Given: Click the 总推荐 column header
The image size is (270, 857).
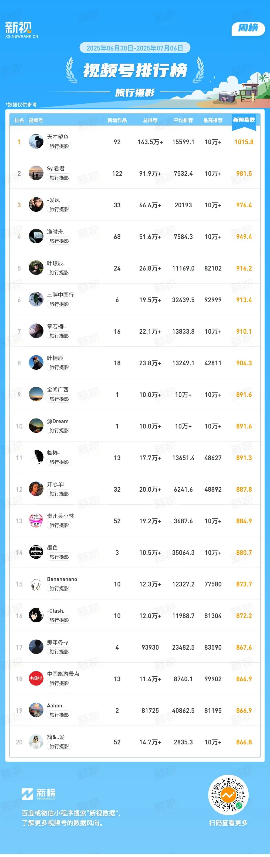Looking at the screenshot, I should [150, 120].
